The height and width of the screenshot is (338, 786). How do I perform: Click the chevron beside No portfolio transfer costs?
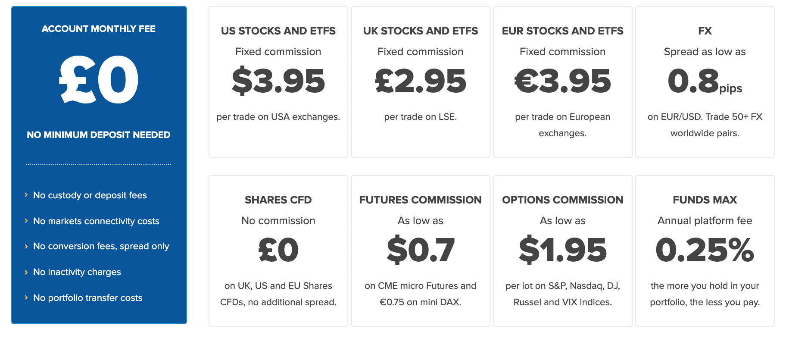pos(26,298)
